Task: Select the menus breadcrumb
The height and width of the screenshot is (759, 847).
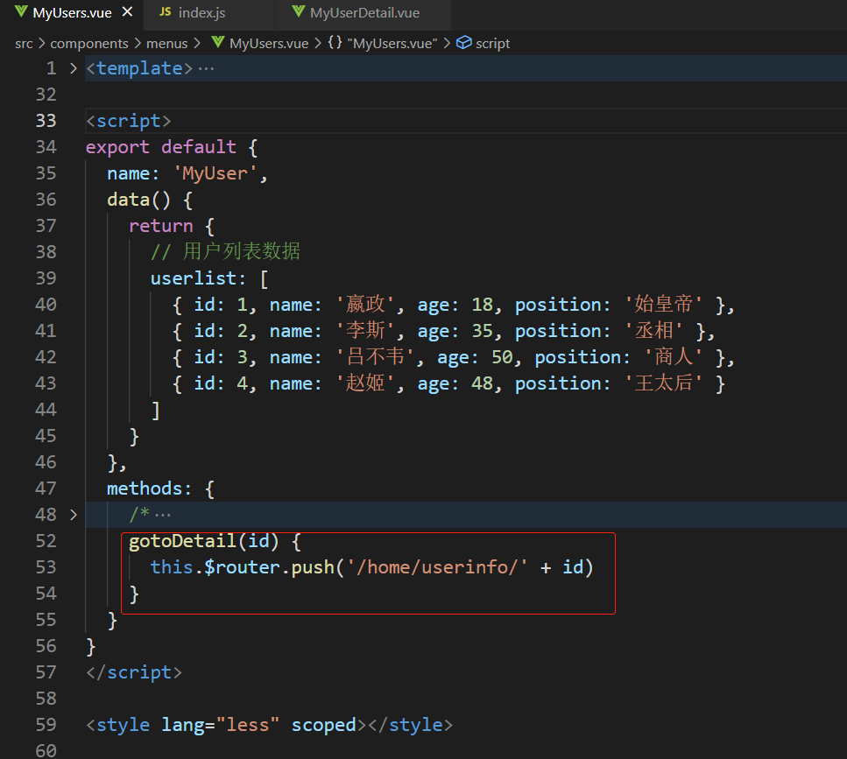Action: pos(167,43)
